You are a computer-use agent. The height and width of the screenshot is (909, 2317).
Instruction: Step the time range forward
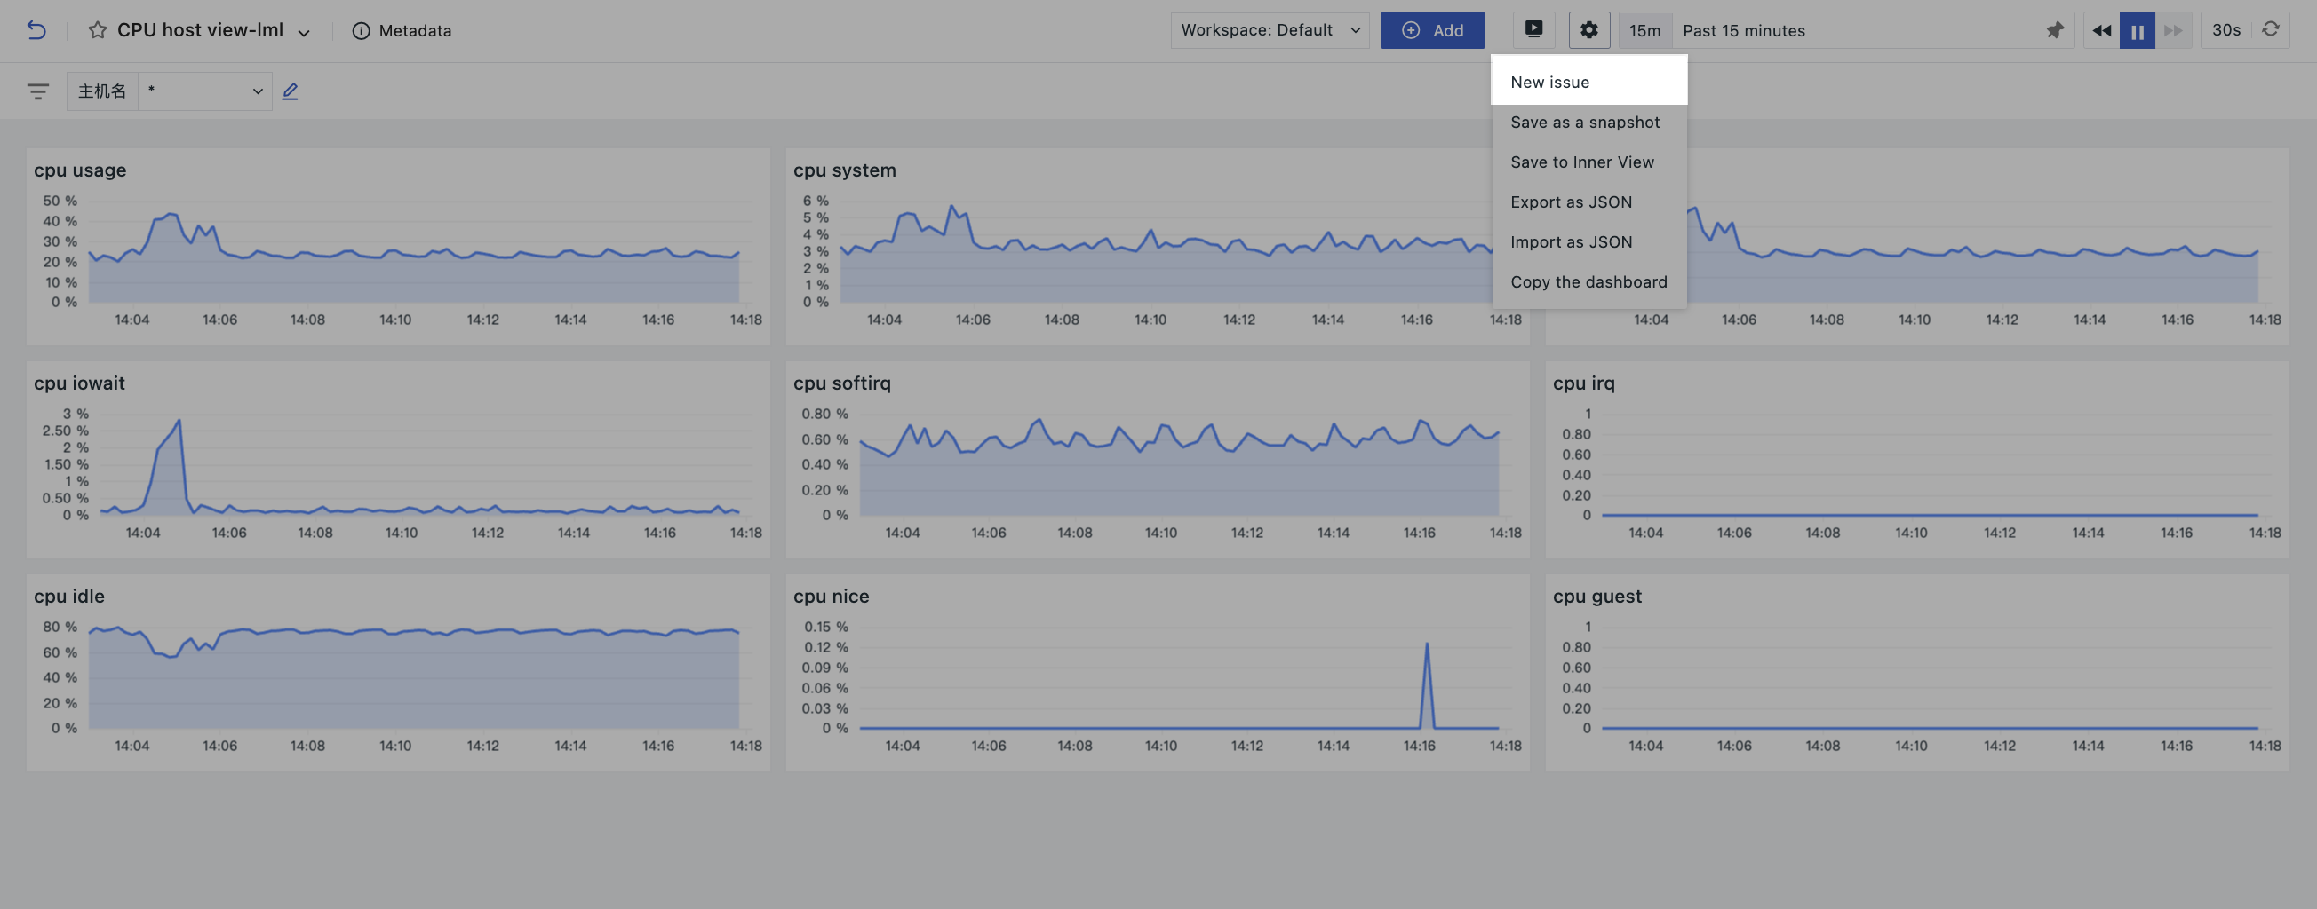(2173, 30)
